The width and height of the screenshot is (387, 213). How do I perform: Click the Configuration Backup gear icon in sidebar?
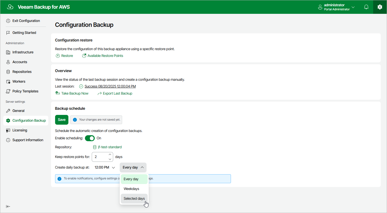click(x=8, y=121)
